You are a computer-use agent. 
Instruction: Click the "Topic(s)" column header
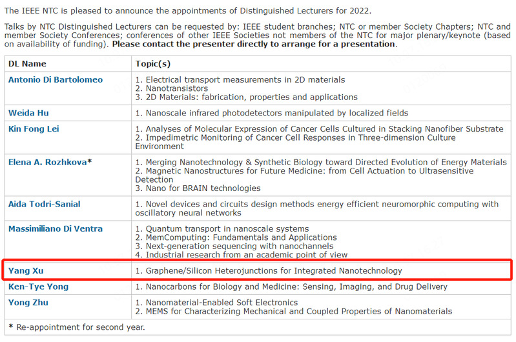click(x=153, y=63)
